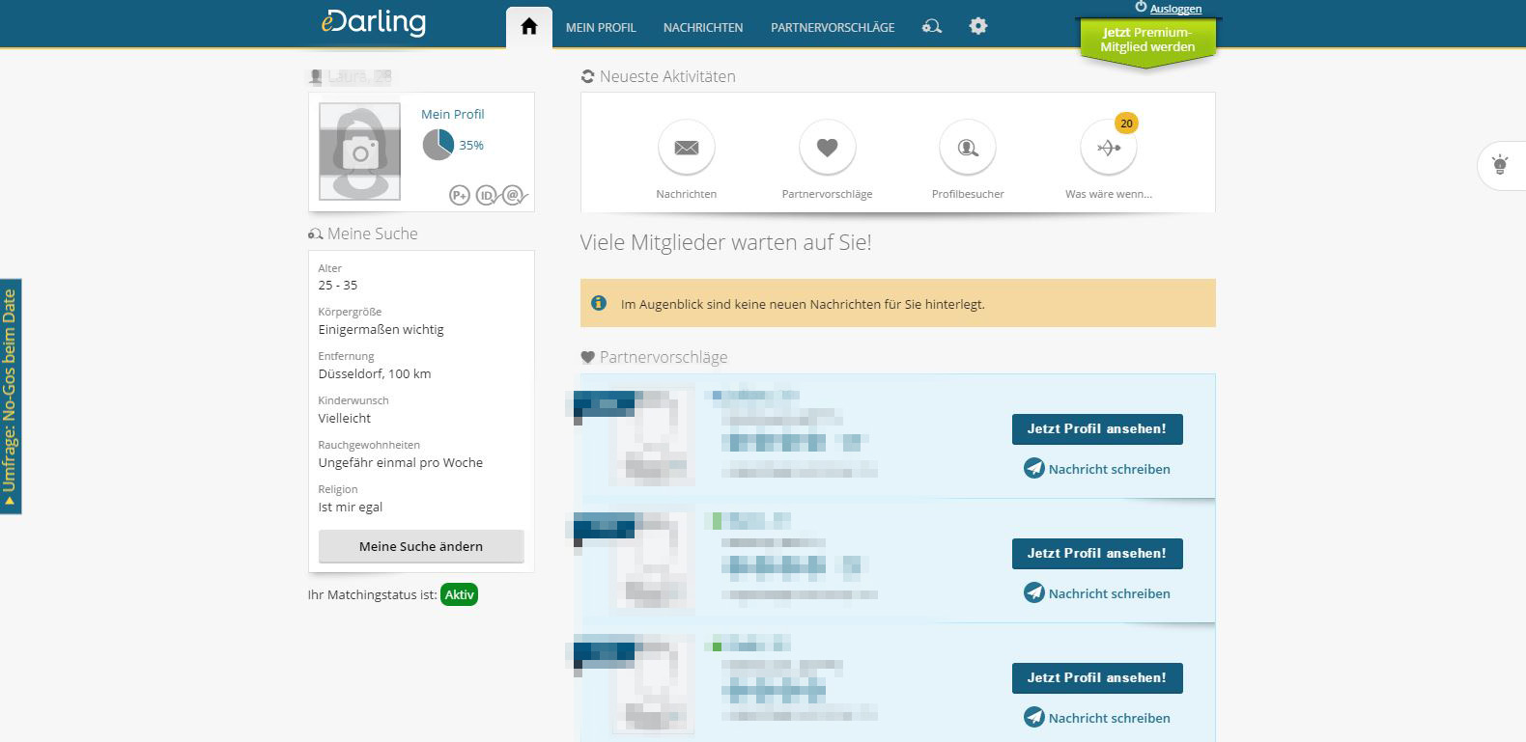The image size is (1526, 742).
Task: Click Ungefähr einmal pro Woche value
Action: [401, 463]
